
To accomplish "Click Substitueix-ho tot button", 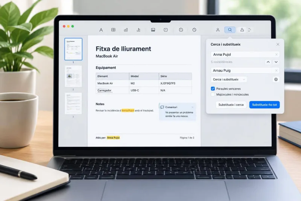I will tap(265, 105).
